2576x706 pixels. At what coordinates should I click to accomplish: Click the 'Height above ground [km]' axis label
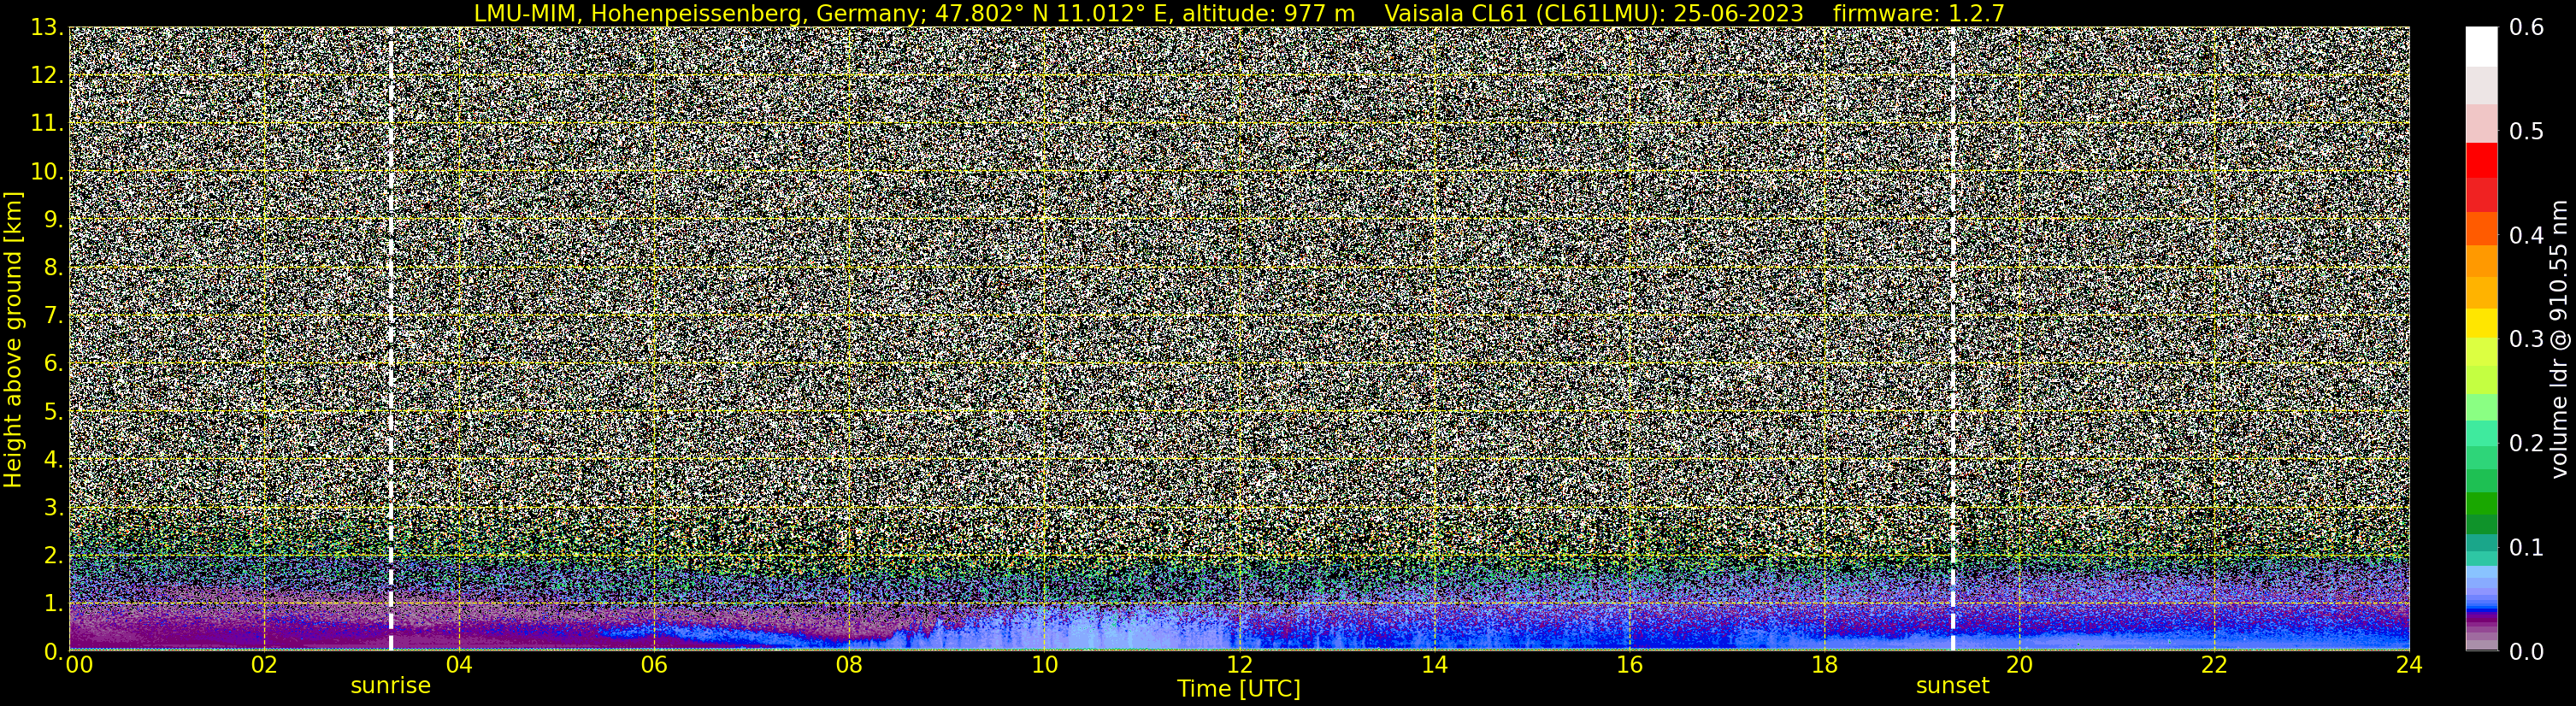13,339
